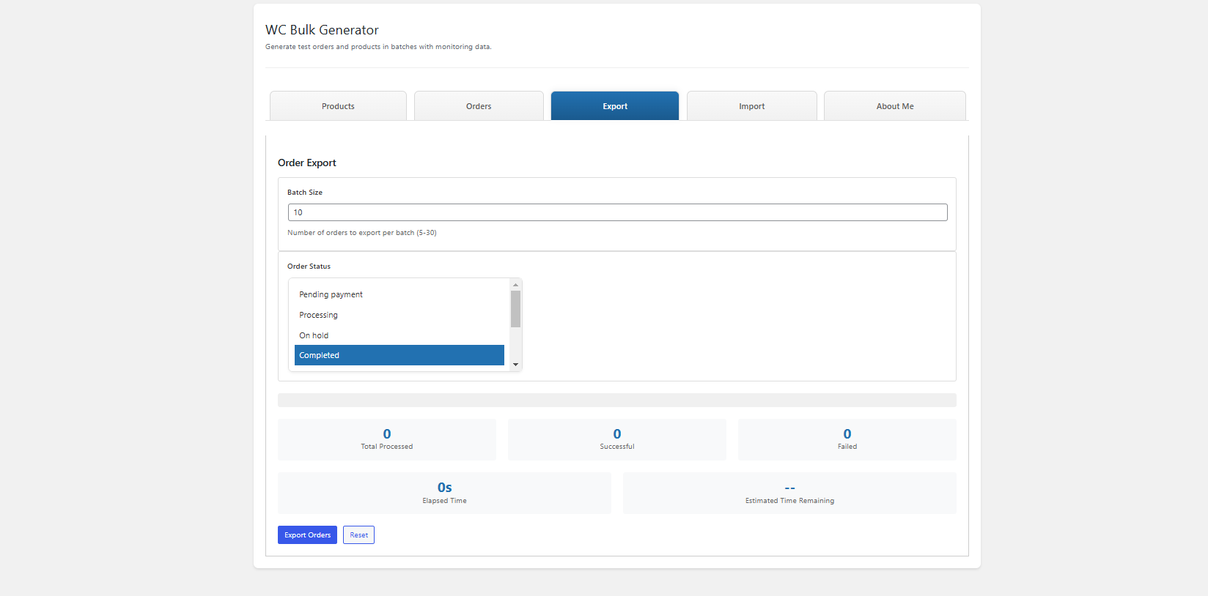Viewport: 1208px width, 596px height.
Task: Select Completed order status option
Action: [399, 355]
